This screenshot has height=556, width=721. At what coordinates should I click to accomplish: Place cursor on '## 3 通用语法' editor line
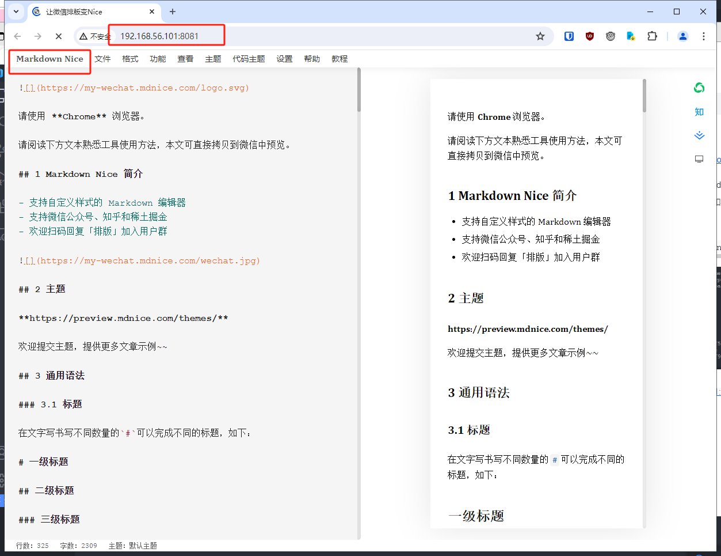(52, 376)
